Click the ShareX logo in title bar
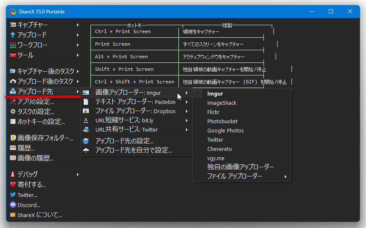The width and height of the screenshot is (366, 228). (x=13, y=11)
